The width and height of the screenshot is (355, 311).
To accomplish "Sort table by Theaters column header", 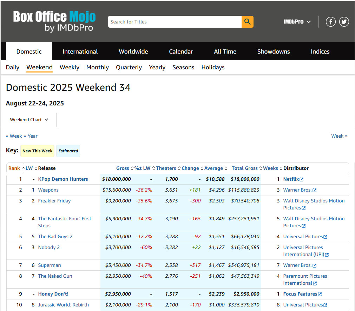I will coord(166,168).
